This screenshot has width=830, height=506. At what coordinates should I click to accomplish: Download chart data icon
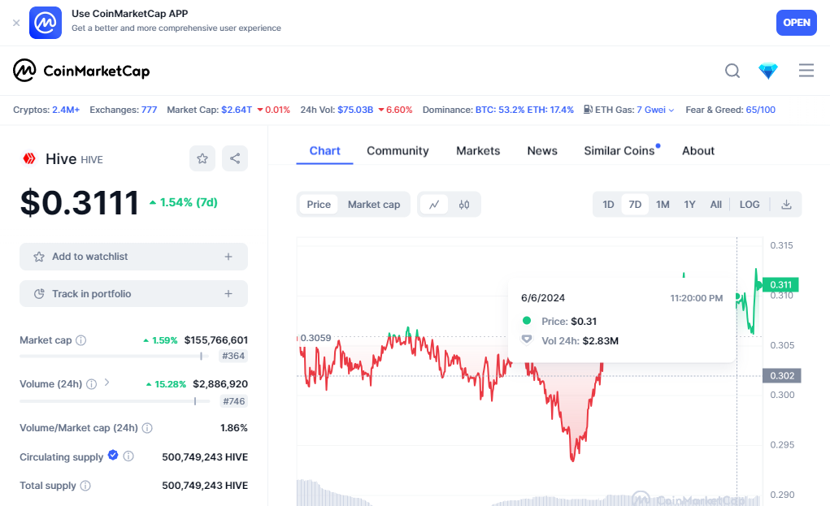786,205
